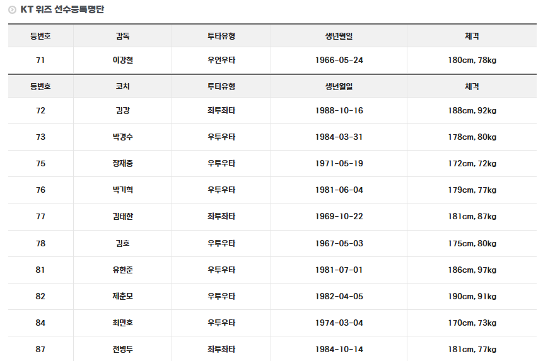This screenshot has width=543, height=361.
Task: Select coach 김강 in the table
Action: tap(122, 111)
